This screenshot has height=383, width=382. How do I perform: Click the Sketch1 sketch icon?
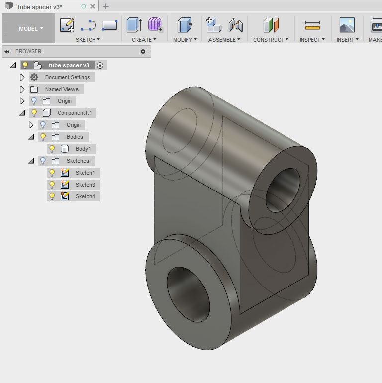(x=65, y=173)
